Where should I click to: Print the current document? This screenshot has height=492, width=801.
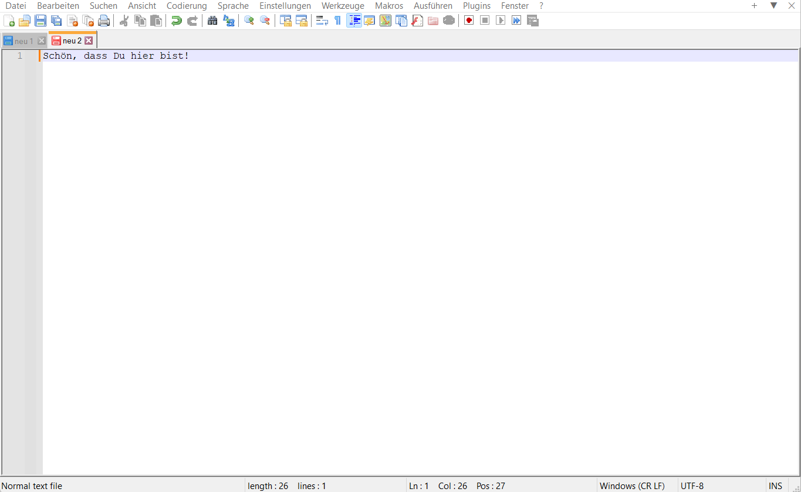click(104, 20)
